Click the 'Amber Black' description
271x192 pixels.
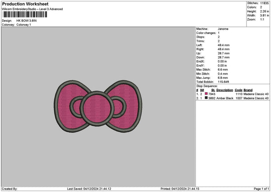224,98
